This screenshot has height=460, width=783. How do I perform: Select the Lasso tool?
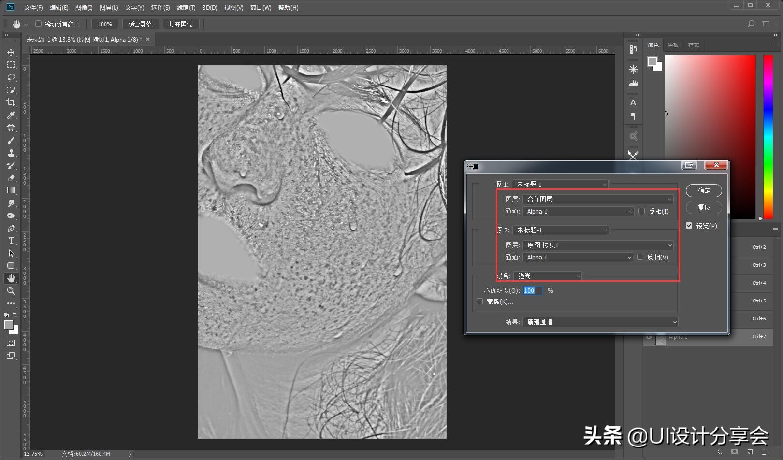tap(11, 77)
